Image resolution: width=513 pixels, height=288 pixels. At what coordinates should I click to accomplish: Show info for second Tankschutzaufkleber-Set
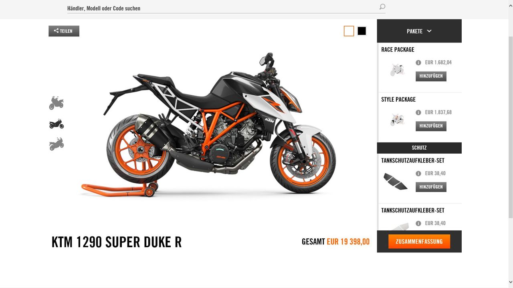pos(418,224)
